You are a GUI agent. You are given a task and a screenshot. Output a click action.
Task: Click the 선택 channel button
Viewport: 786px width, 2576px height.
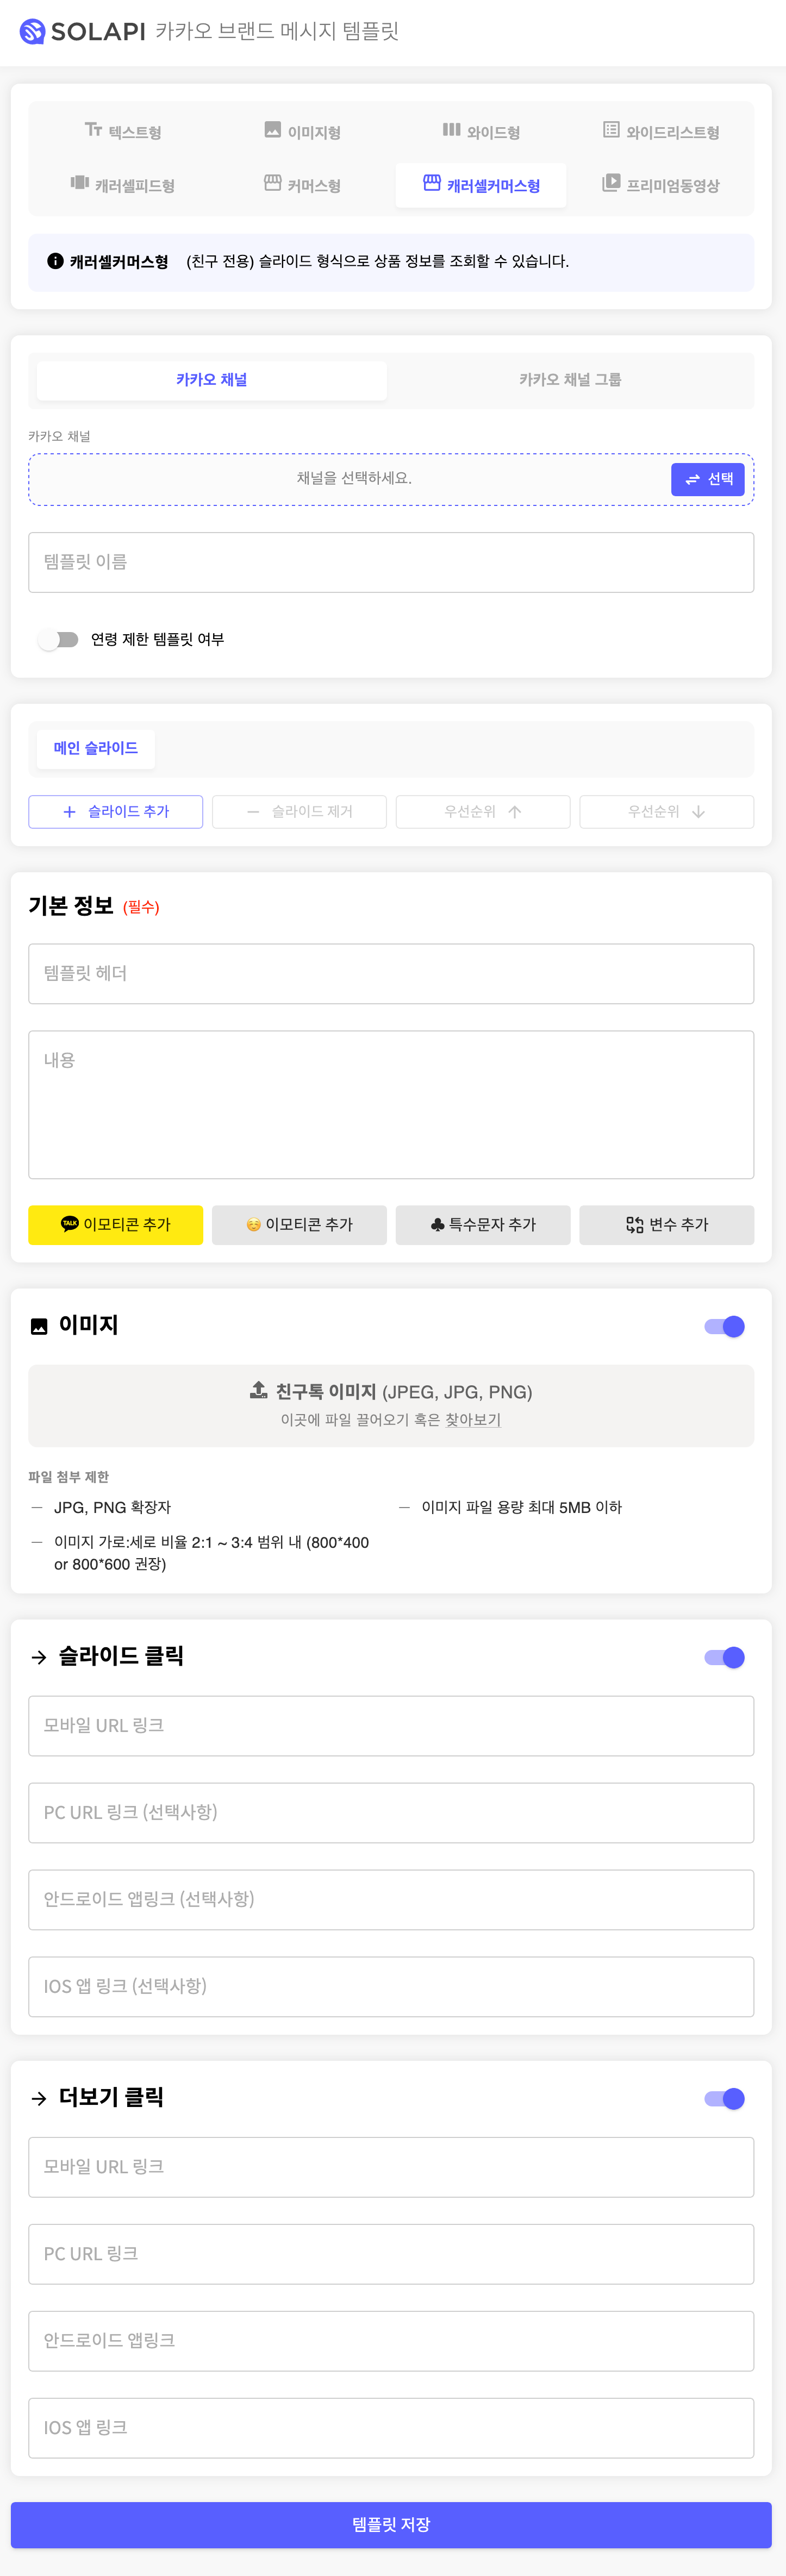pyautogui.click(x=708, y=480)
